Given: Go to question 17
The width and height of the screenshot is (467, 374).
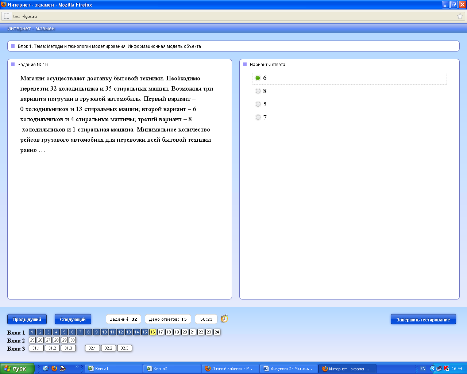Looking at the screenshot, I should click(161, 332).
